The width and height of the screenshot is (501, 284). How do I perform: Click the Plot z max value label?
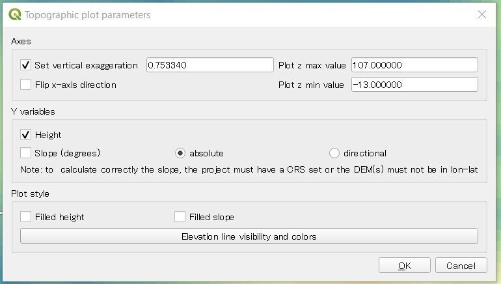coord(312,65)
